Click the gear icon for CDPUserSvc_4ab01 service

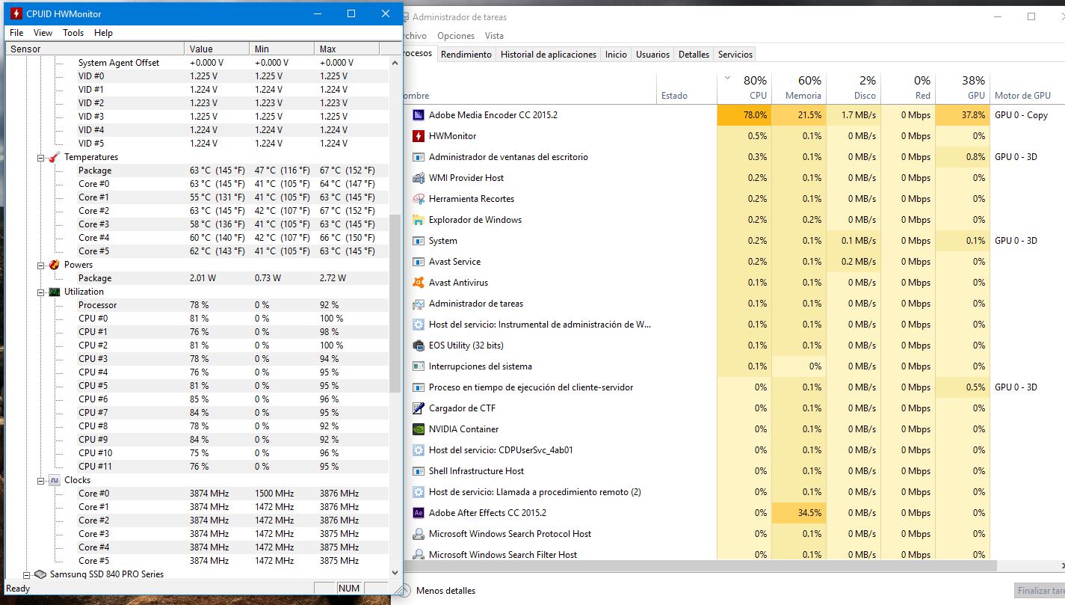click(x=419, y=450)
